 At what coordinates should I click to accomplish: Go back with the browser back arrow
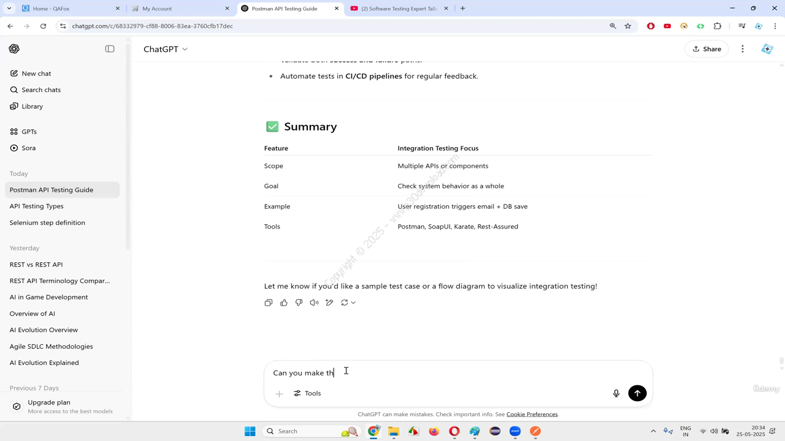click(x=10, y=26)
